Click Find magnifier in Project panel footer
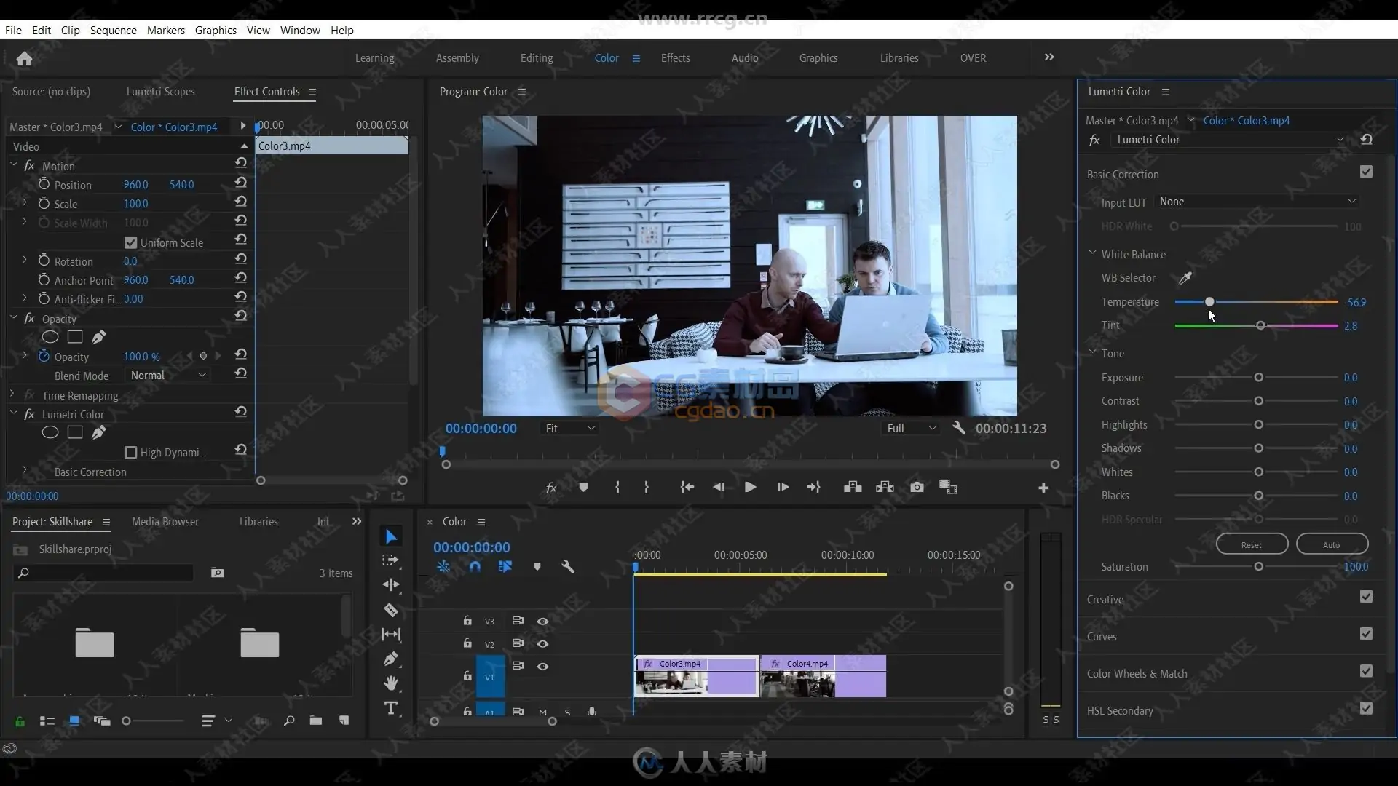 click(289, 720)
